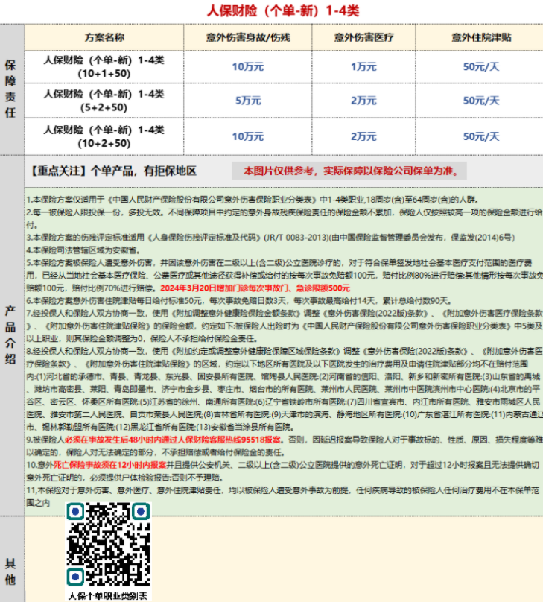Click the 产品介绍 side label

pos(10,335)
